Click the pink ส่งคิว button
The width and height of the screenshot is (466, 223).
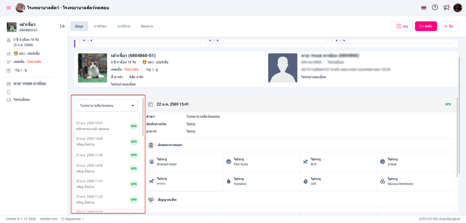[x=426, y=26]
